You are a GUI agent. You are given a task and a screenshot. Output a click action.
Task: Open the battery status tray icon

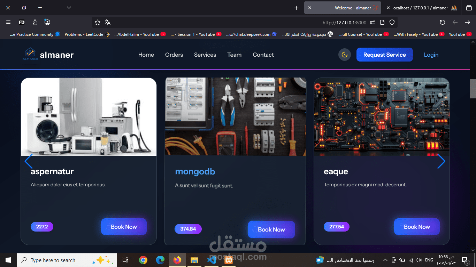click(x=402, y=260)
